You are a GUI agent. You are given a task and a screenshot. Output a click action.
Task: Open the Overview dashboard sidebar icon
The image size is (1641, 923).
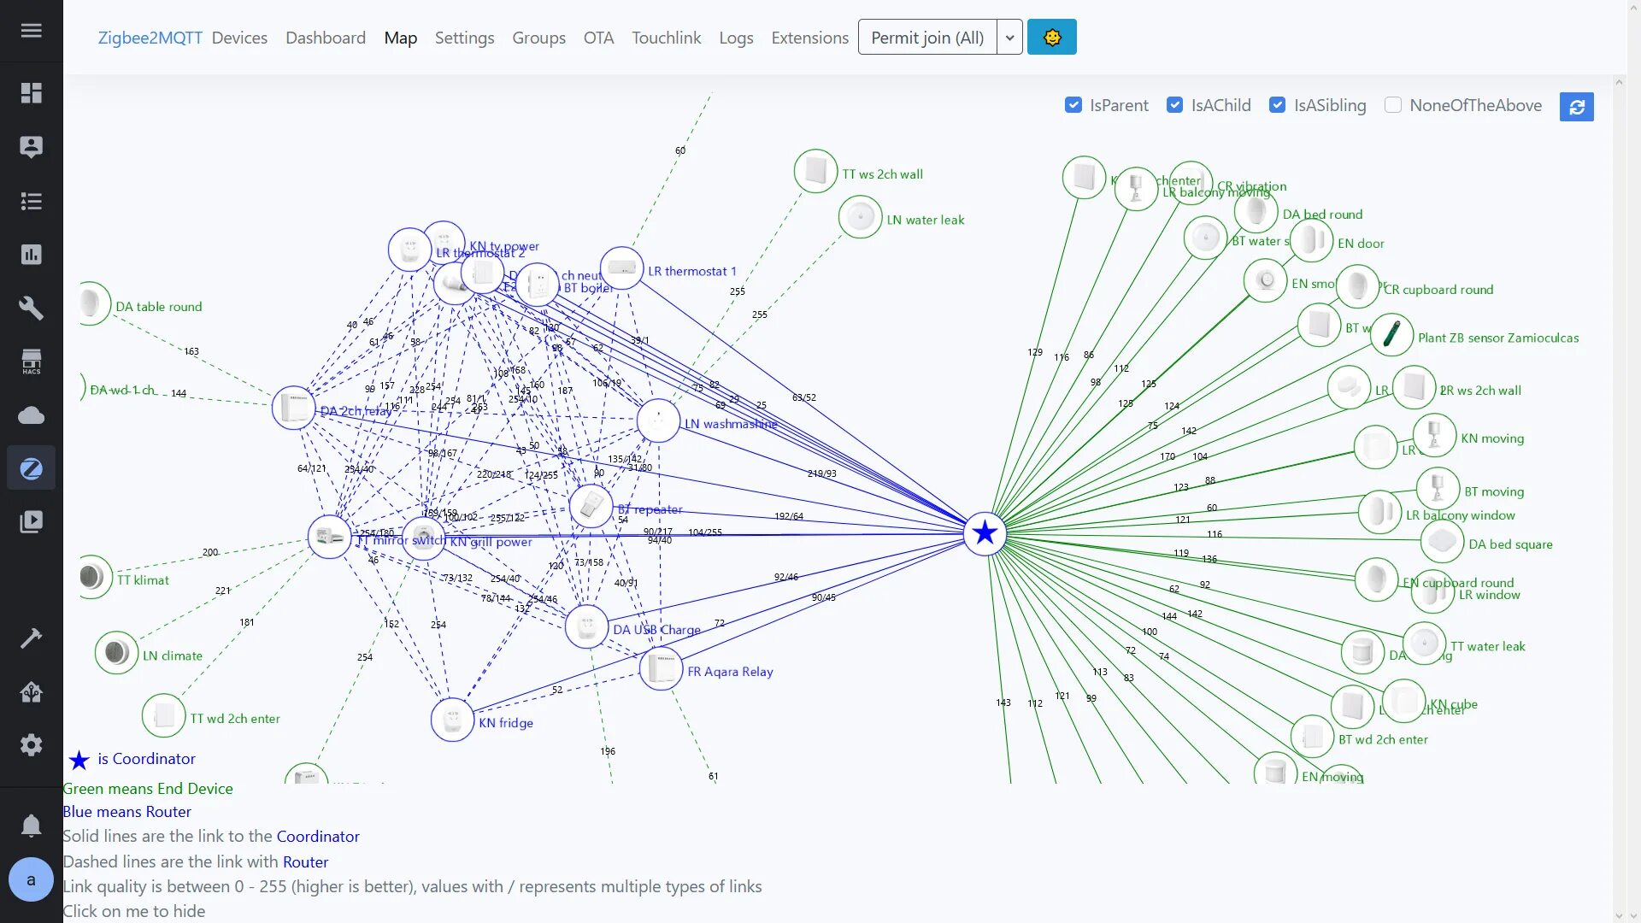point(31,93)
